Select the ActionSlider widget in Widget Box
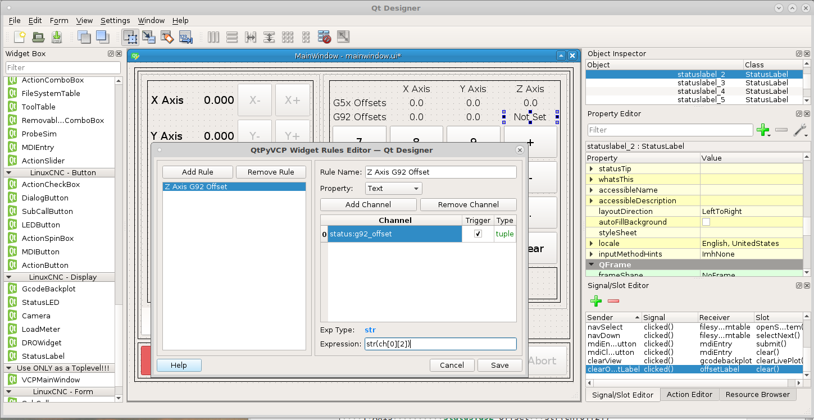The image size is (814, 420). point(43,161)
